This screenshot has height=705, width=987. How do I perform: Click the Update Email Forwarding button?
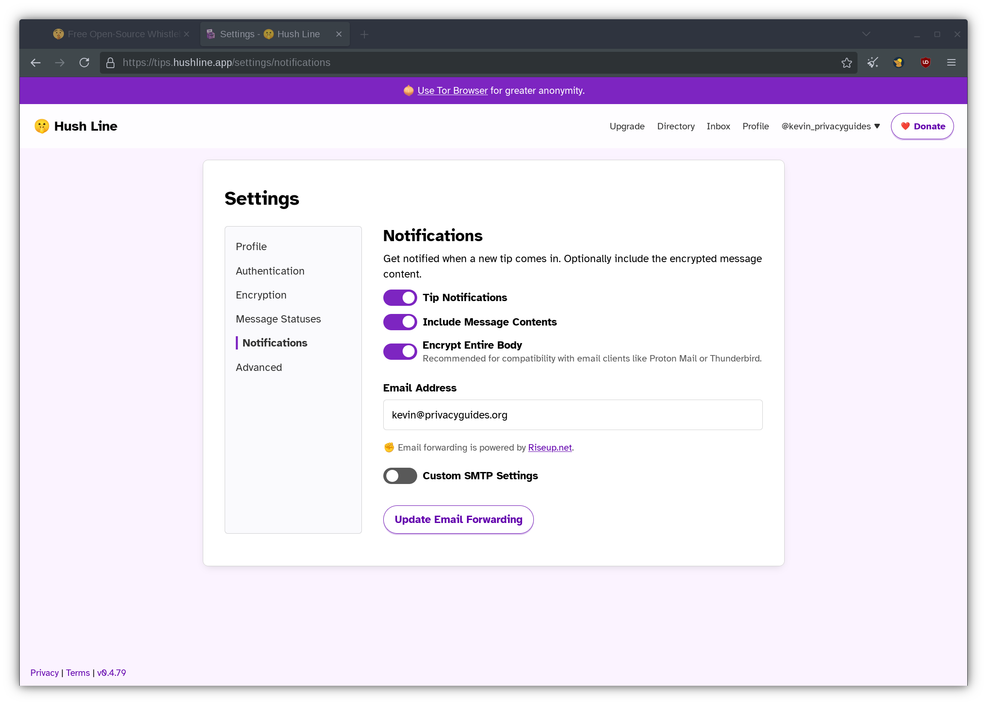[x=458, y=520]
